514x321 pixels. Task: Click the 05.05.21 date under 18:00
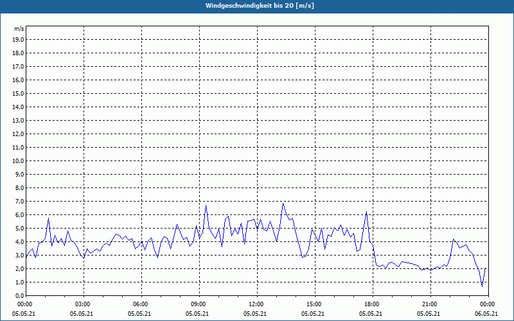click(371, 314)
